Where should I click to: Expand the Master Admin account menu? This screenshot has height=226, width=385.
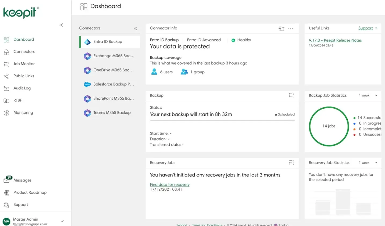tap(62, 221)
